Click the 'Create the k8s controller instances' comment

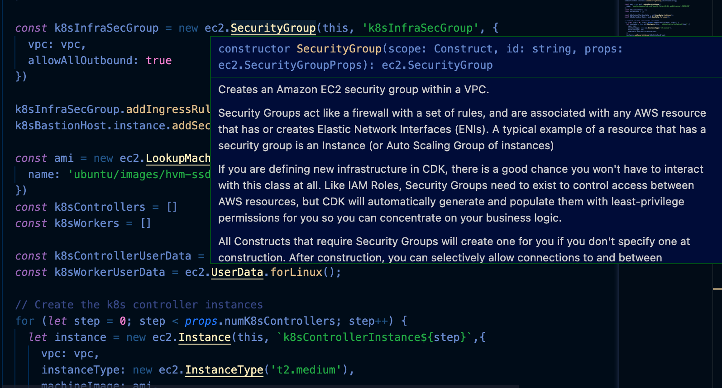point(139,305)
